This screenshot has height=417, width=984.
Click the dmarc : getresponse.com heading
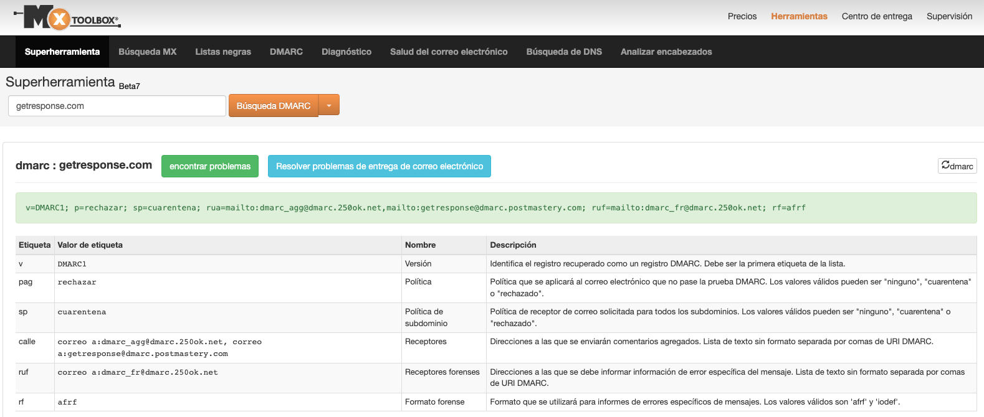point(84,165)
